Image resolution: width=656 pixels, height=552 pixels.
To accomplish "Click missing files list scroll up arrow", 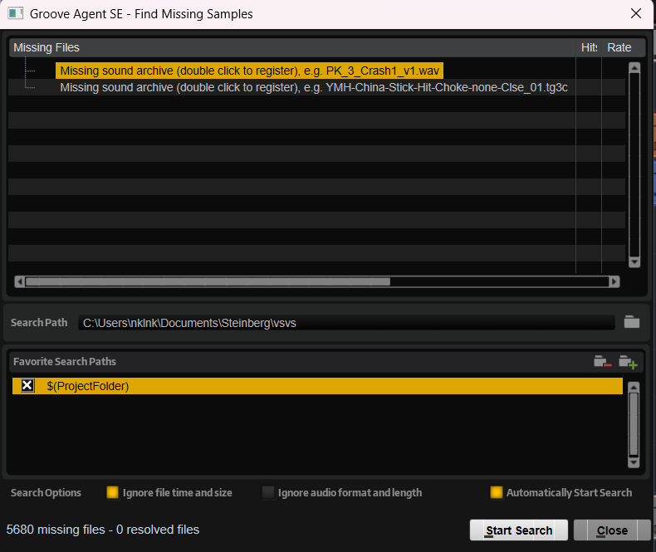I will (x=634, y=68).
